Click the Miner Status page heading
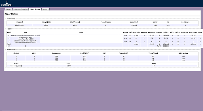The height and width of the screenshot is (111, 203). (x=11, y=14)
